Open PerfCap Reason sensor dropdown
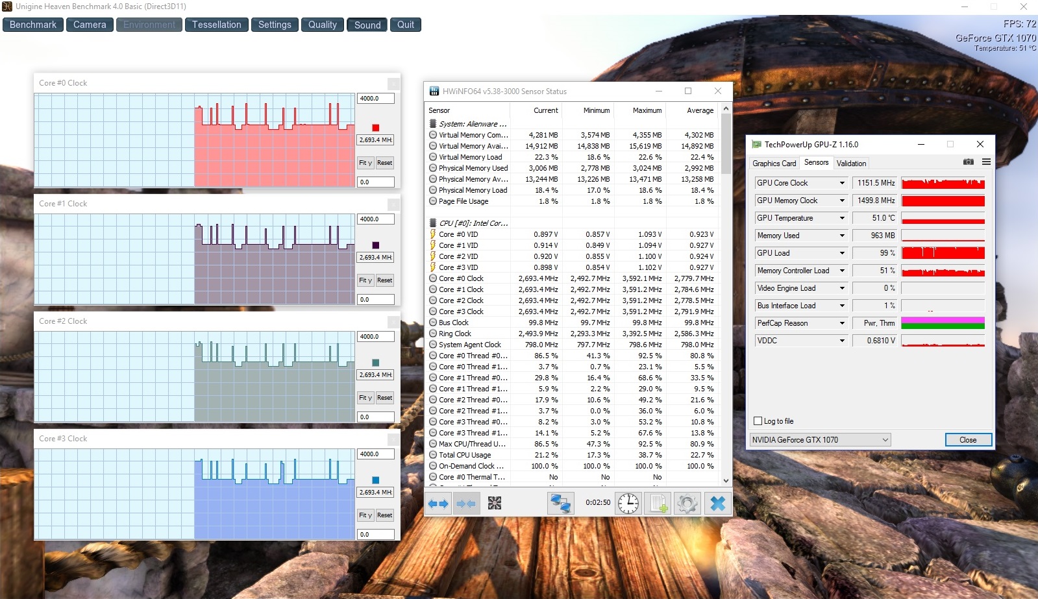1038x599 pixels. pos(842,323)
